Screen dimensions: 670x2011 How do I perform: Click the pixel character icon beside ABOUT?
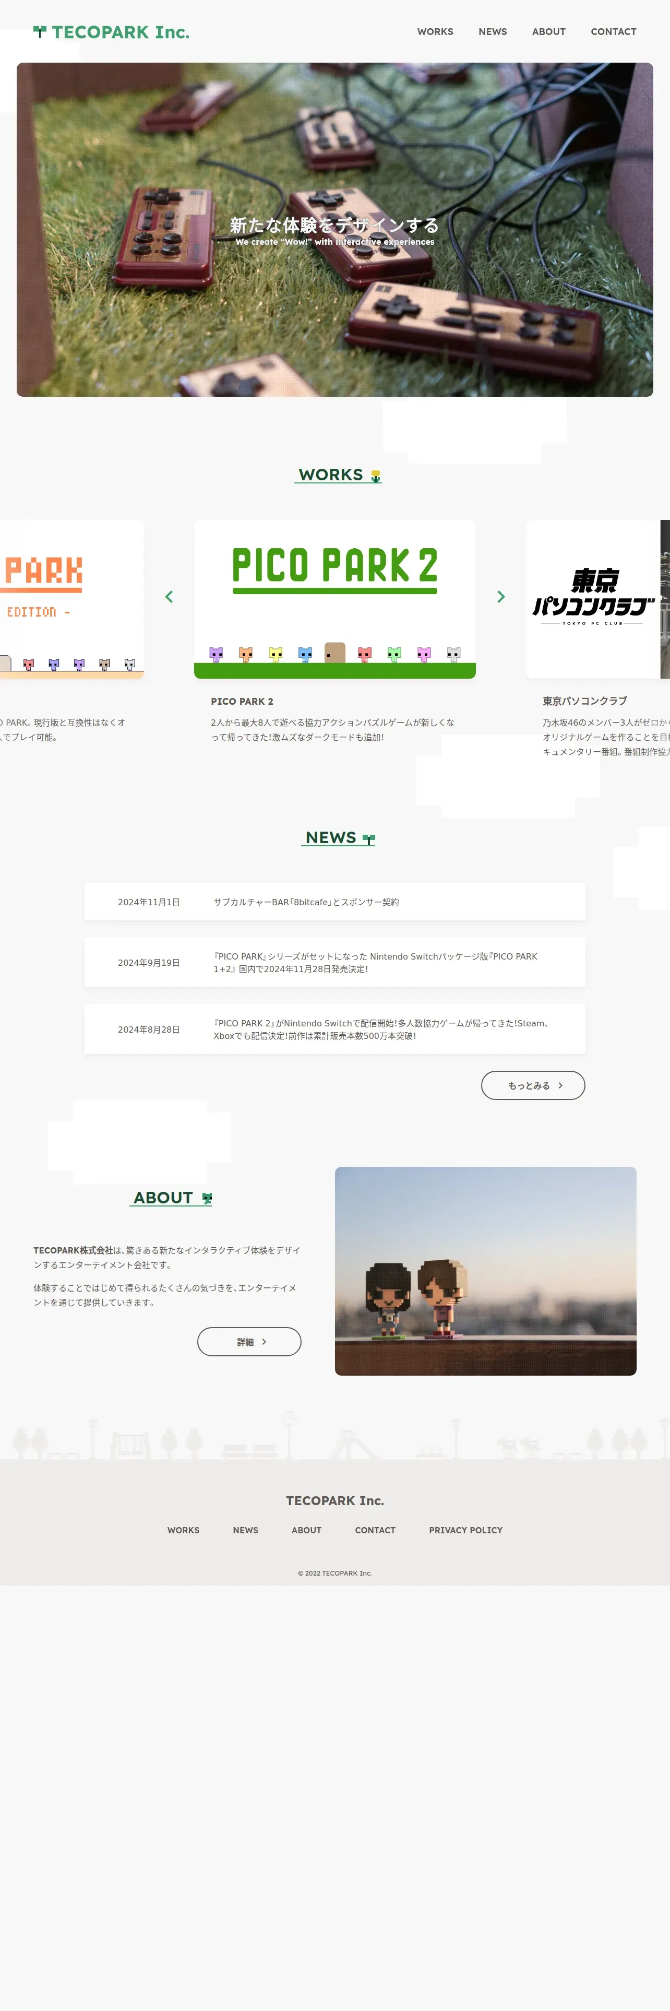pos(207,1198)
